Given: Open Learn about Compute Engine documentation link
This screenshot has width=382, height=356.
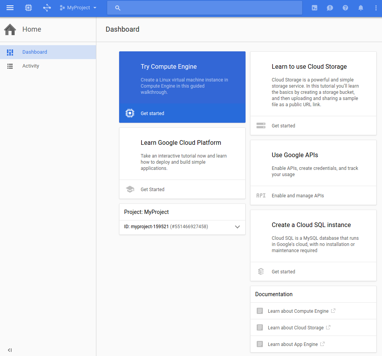Looking at the screenshot, I should [x=298, y=311].
